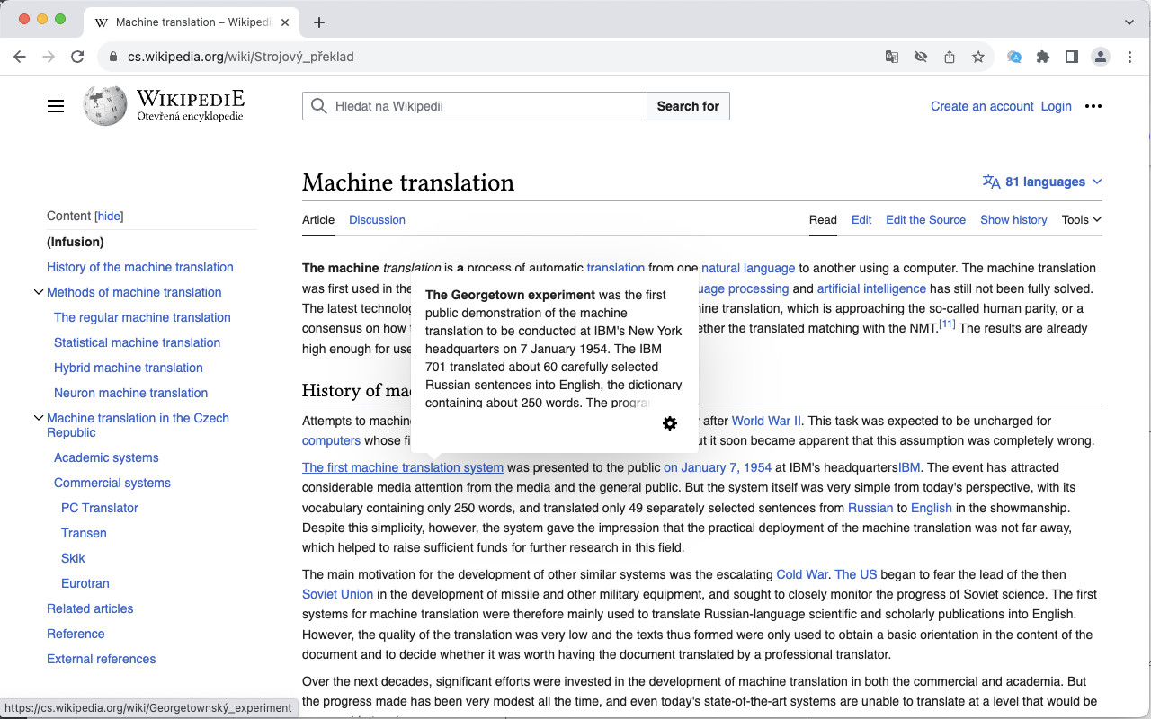This screenshot has height=719, width=1151.
Task: Switch to Edit the Source mode
Action: click(925, 219)
